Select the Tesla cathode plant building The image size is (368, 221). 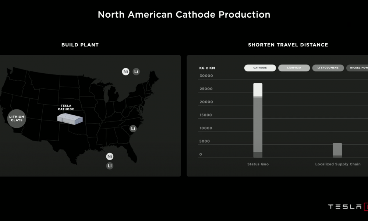pos(70,119)
